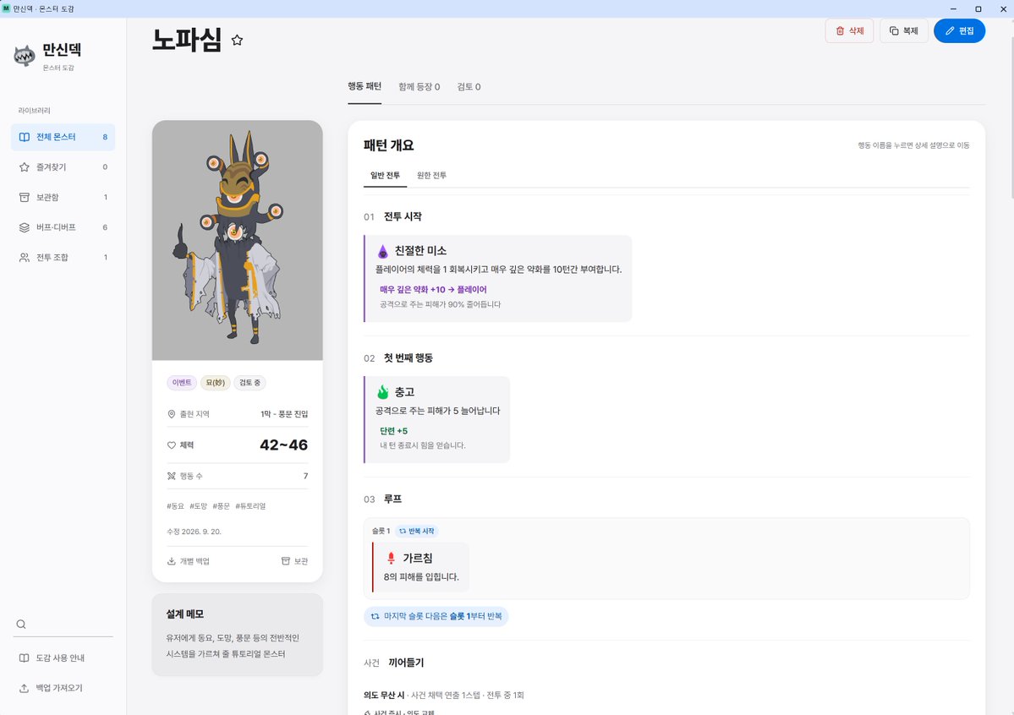The width and height of the screenshot is (1014, 715).
Task: Open 전투 조합 in the sidebar
Action: (x=63, y=257)
